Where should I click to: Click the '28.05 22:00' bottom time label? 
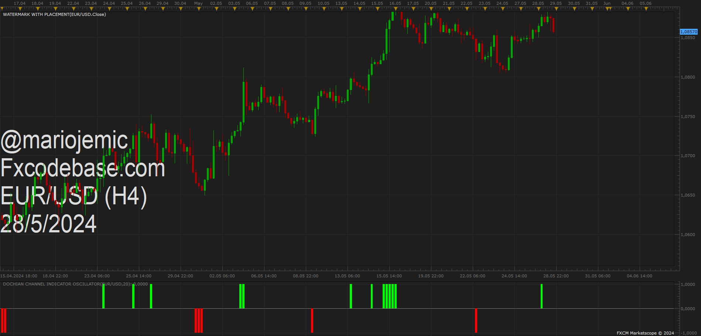click(x=556, y=276)
